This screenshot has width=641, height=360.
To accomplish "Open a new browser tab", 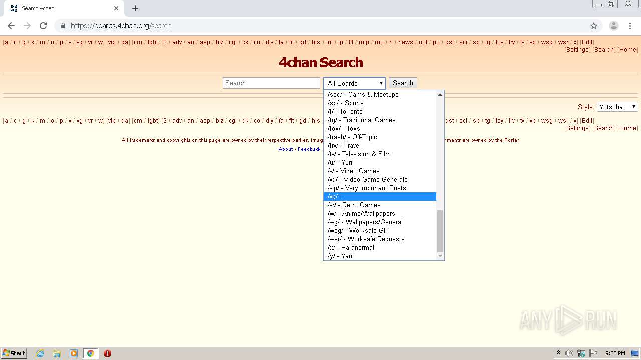I will pos(135,8).
